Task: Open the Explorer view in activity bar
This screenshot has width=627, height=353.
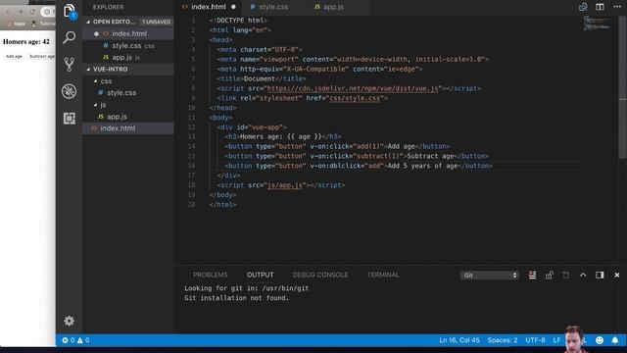Action: click(x=70, y=11)
